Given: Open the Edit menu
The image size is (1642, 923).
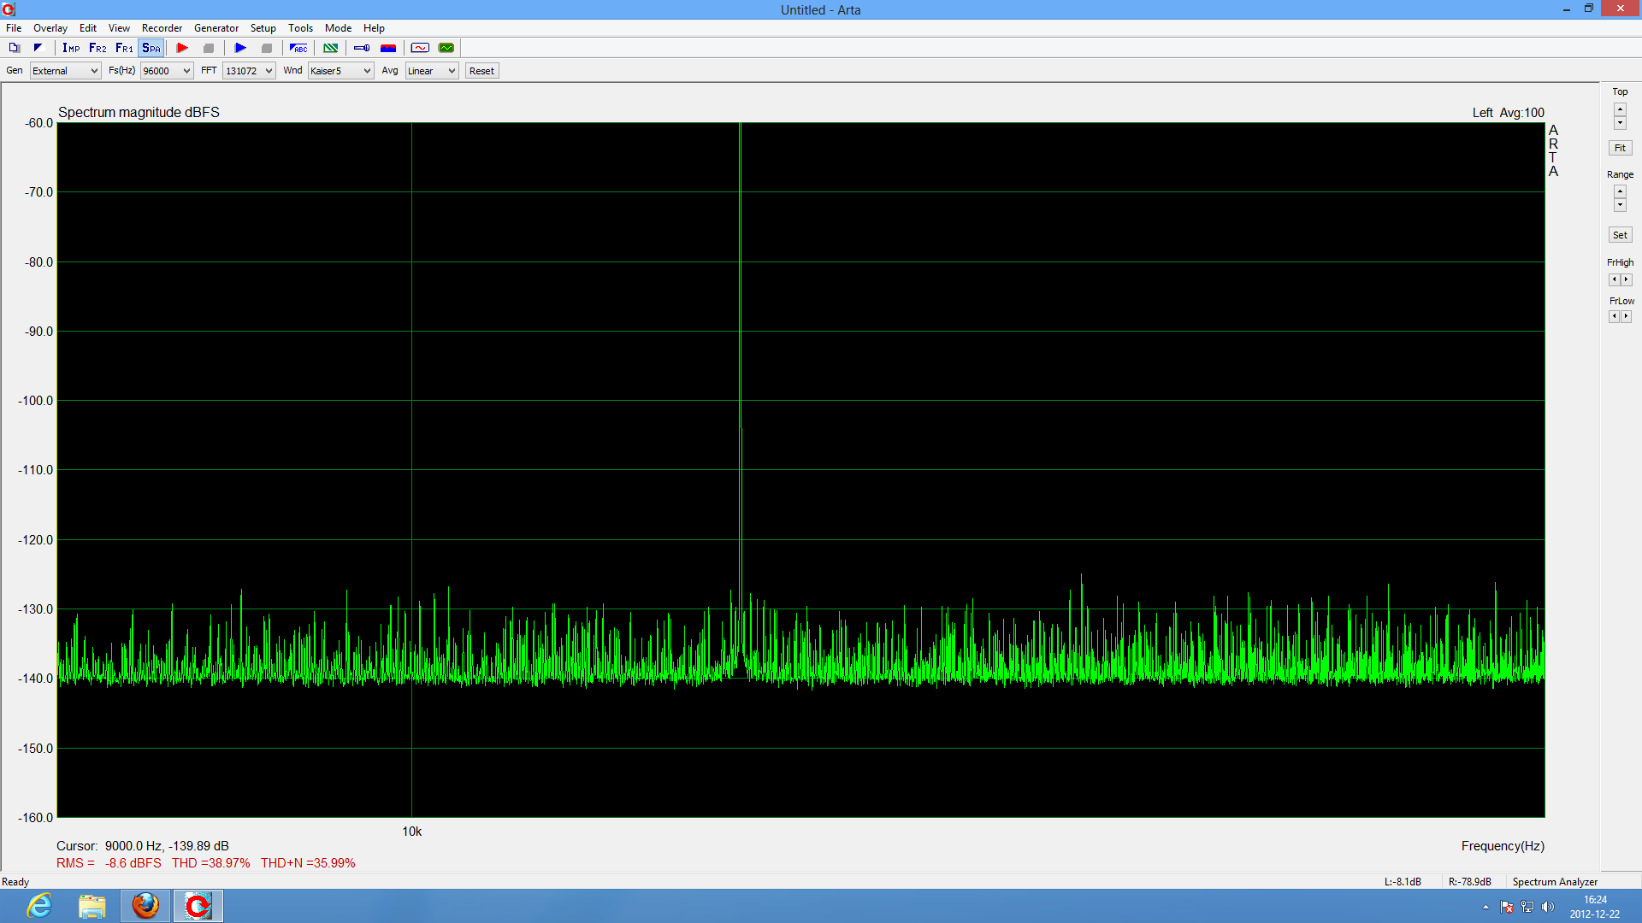Looking at the screenshot, I should (88, 27).
